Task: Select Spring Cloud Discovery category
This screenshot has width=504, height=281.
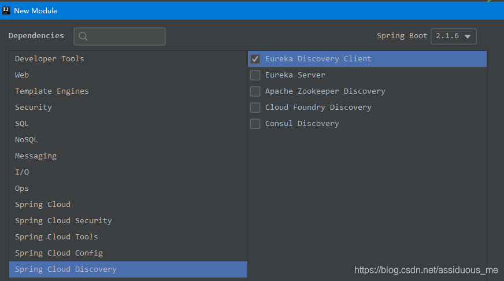Action: (x=128, y=269)
